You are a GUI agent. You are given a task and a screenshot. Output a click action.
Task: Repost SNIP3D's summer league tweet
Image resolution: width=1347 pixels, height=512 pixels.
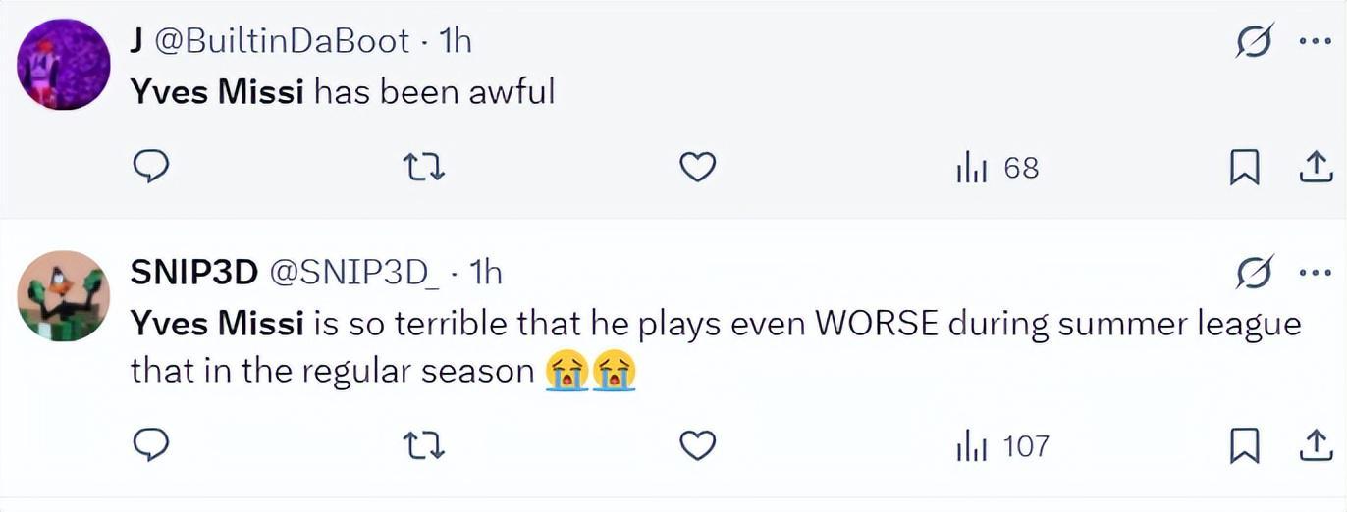click(x=424, y=446)
